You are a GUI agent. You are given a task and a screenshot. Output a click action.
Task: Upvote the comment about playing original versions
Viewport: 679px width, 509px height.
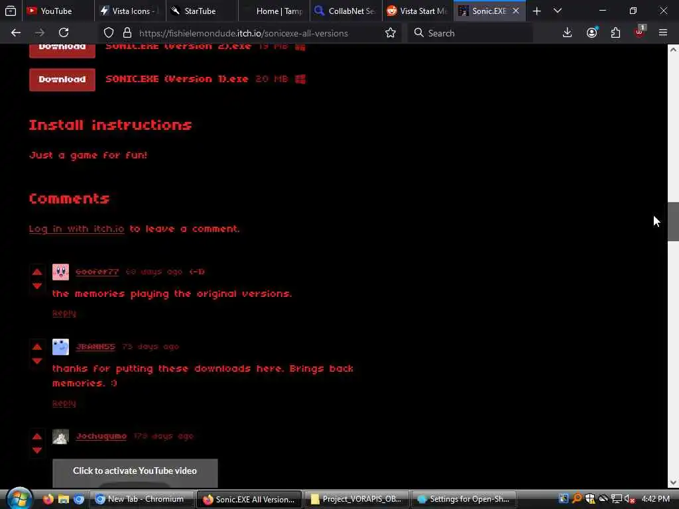37,272
